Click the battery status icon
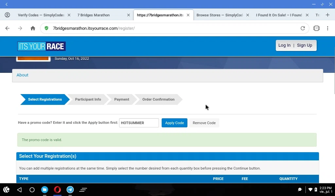 pyautogui.click(x=316, y=189)
